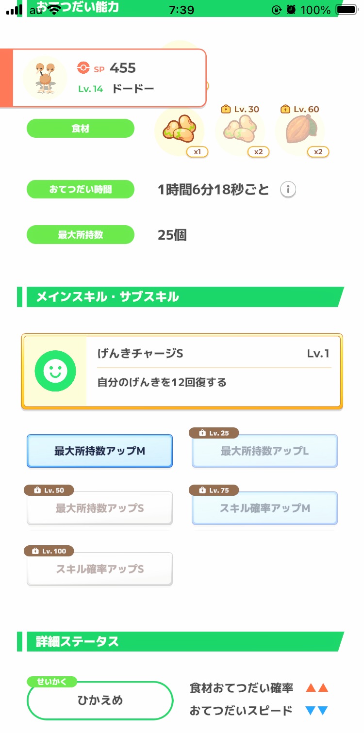
Task: Tap the green smiley main skill icon
Action: coord(55,372)
